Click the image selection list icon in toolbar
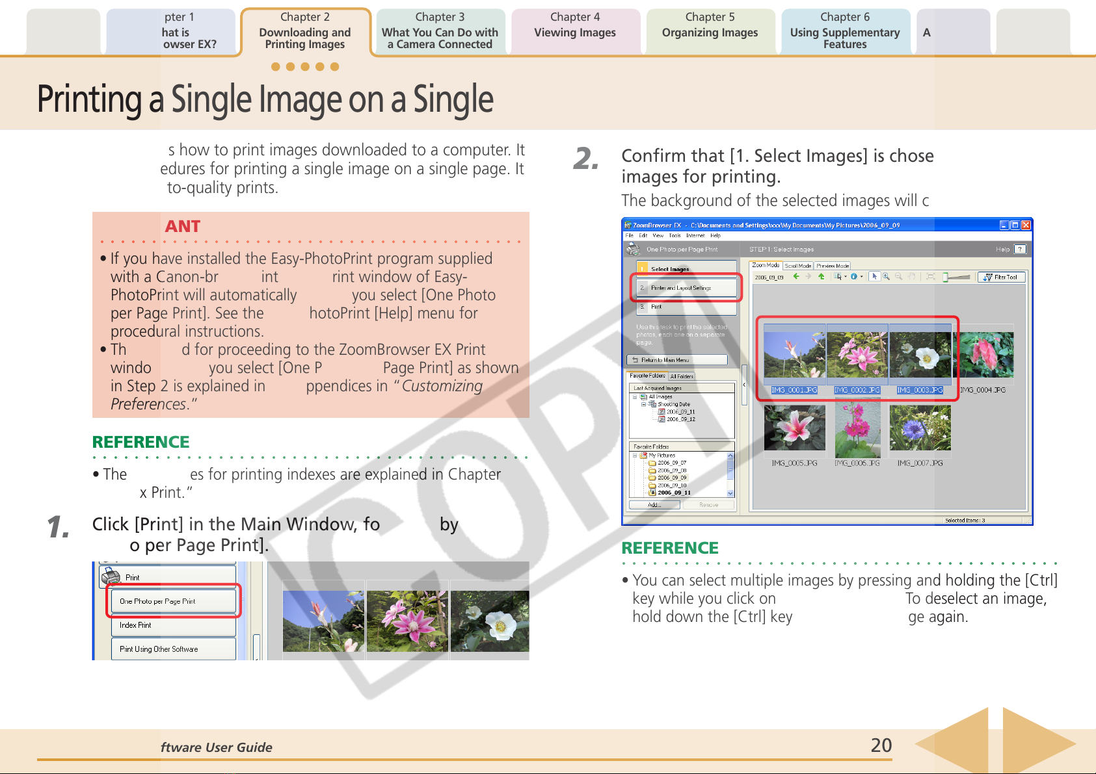The height and width of the screenshot is (774, 1096). 838,276
